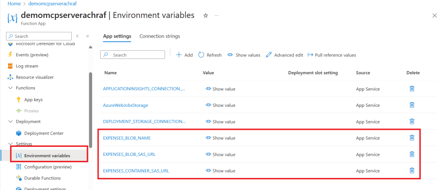
Task: Collapse the Functions section in sidebar
Action: 11,88
